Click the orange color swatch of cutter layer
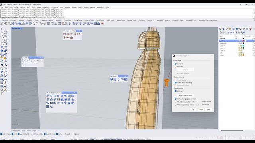The width and height of the screenshot is (255, 143). 243,55
